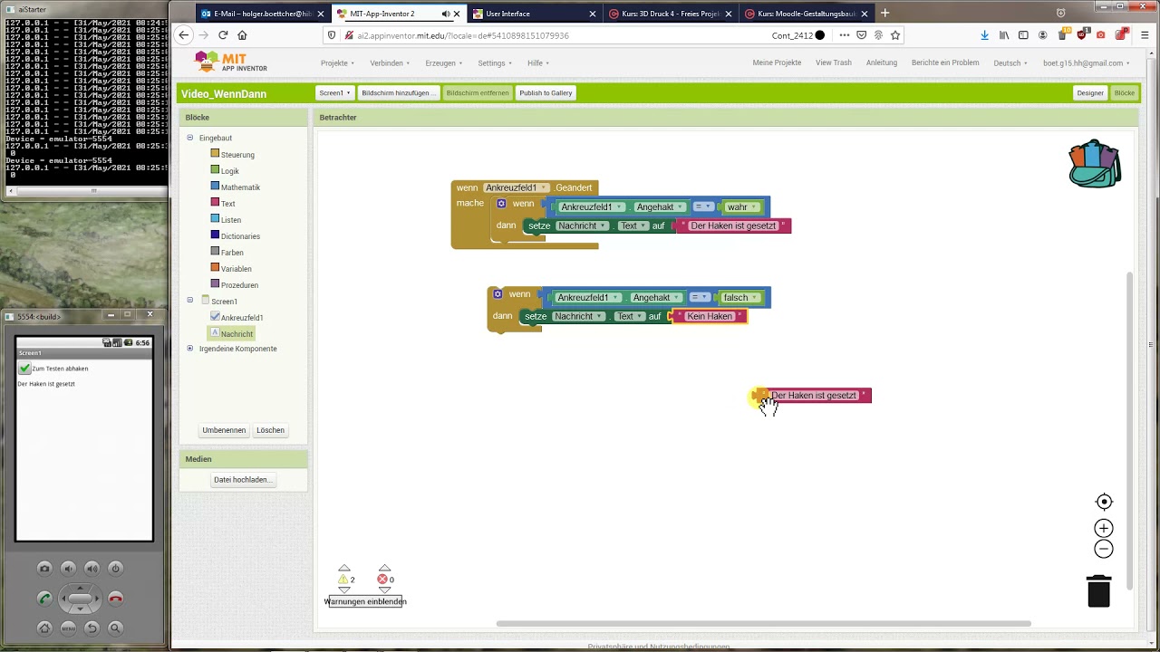Open Firefox home page button
1160x652 pixels.
(x=242, y=35)
